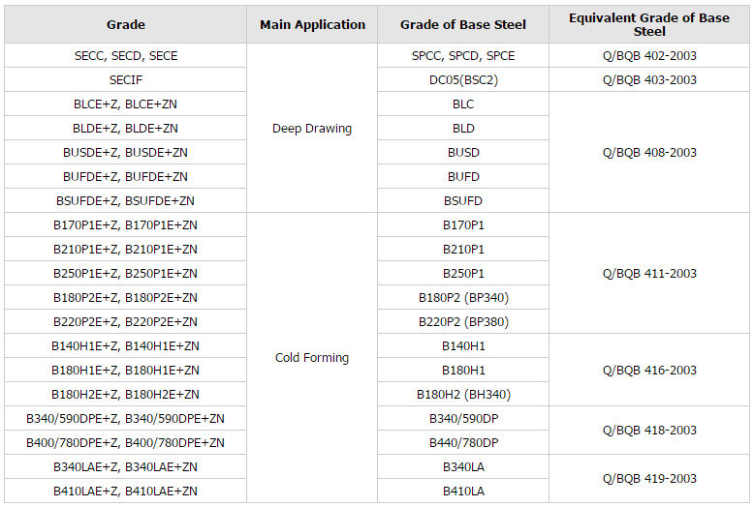This screenshot has width=754, height=507.
Task: Select the SECC, SECD, SECE cell
Action: coord(126,56)
